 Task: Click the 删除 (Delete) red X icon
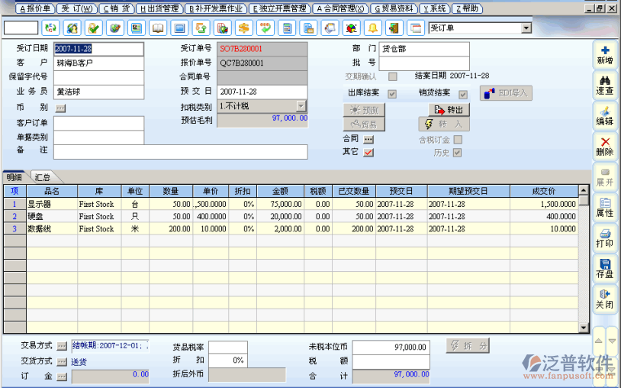[604, 146]
